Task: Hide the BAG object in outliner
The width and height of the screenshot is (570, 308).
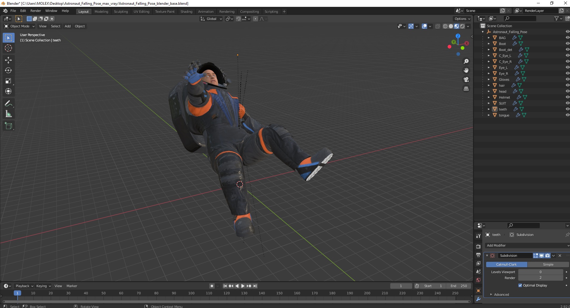Action: (x=567, y=38)
